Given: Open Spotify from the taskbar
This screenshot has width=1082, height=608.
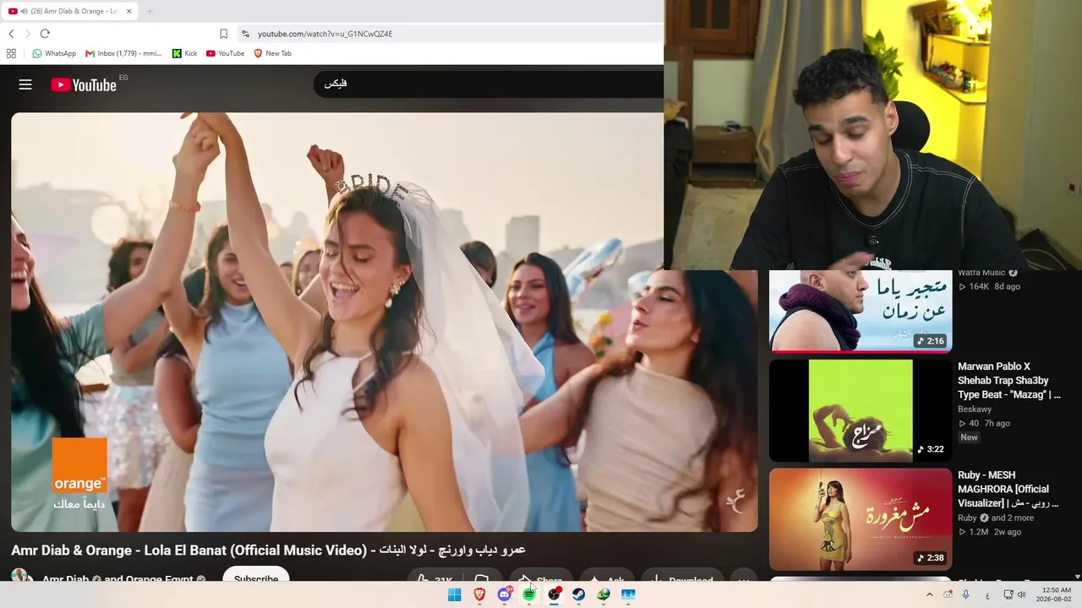Looking at the screenshot, I should (x=529, y=594).
